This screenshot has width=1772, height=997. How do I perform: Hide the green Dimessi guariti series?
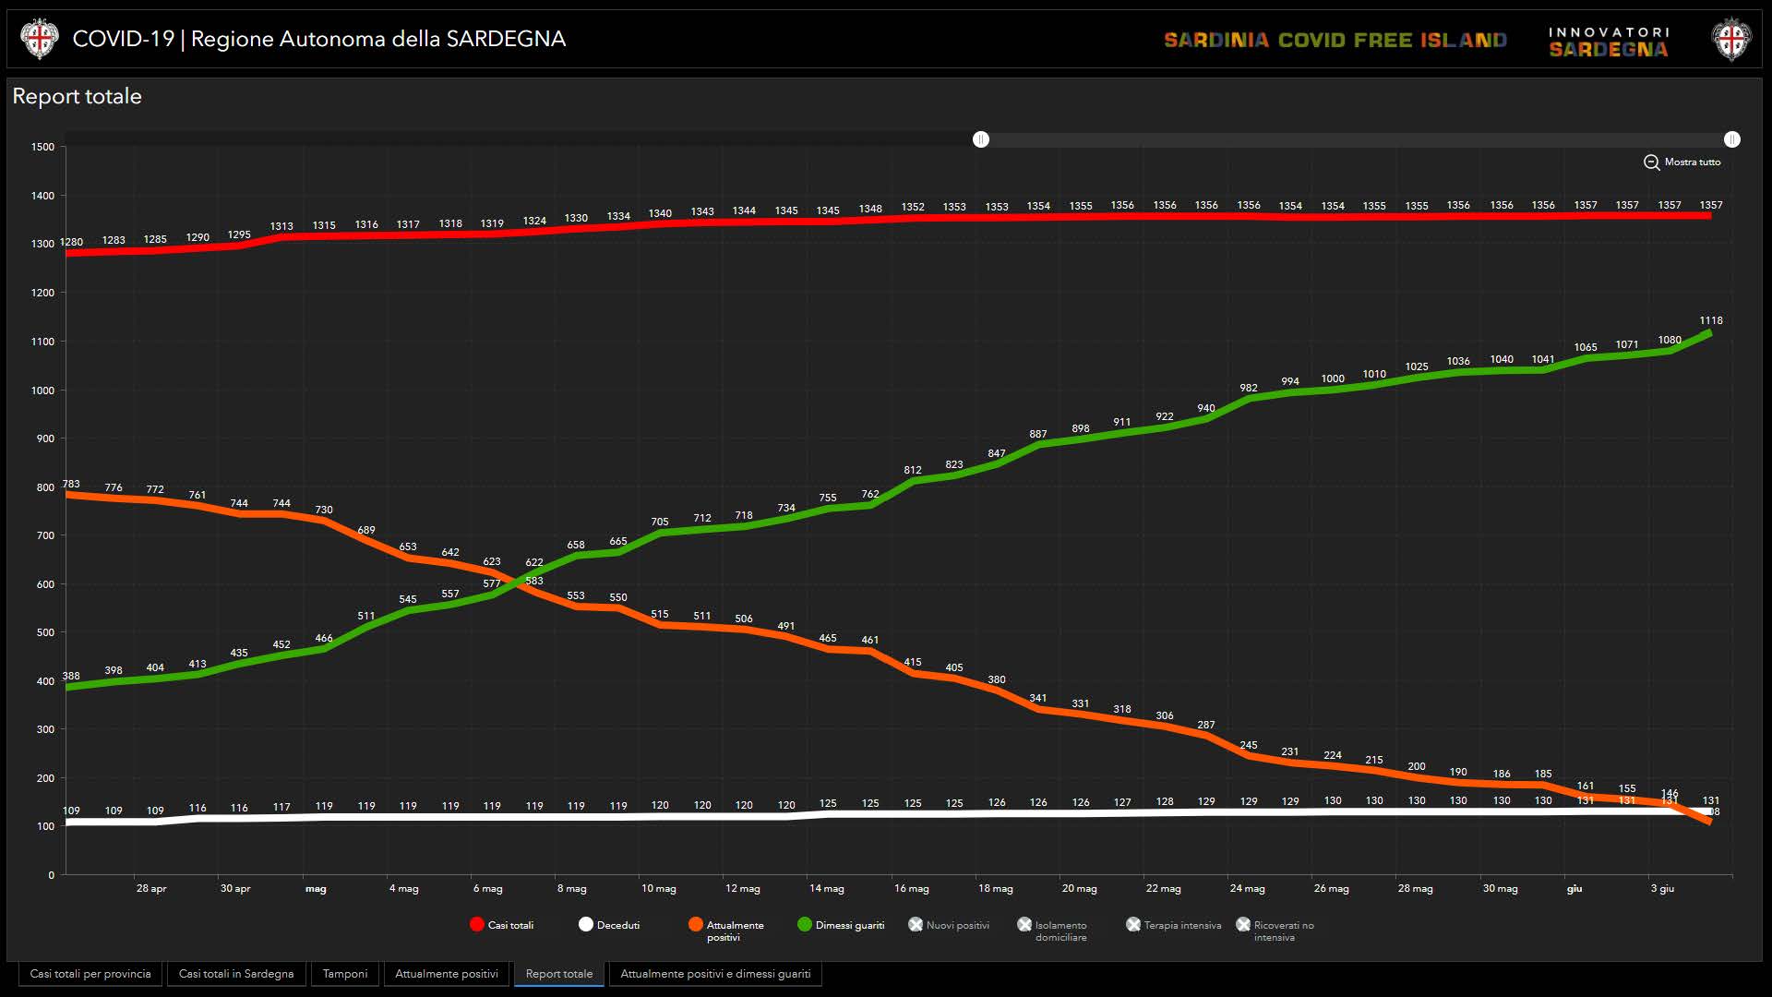(805, 925)
